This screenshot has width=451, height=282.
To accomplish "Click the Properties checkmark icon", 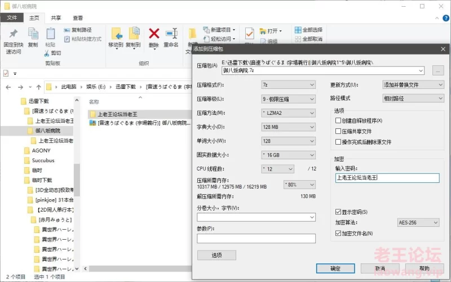I will click(x=249, y=34).
